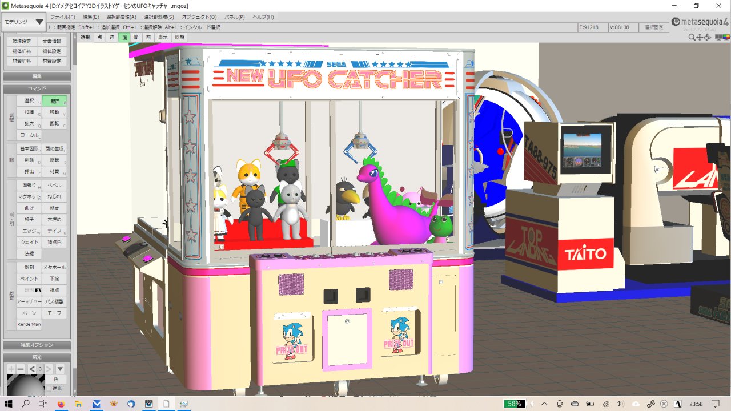Image resolution: width=731 pixels, height=411 pixels.
Task: Click the pan view arrows icon
Action: pos(700,38)
